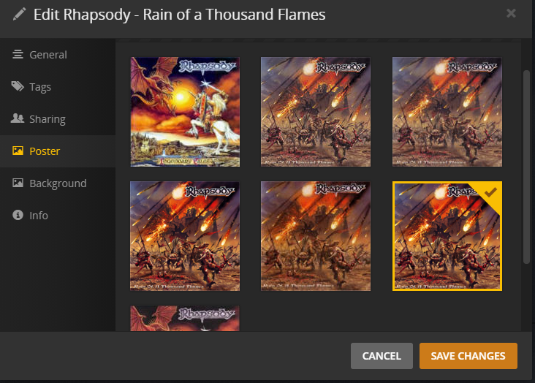Click the Tags label icon
Viewport: 535px width, 383px height.
coord(18,86)
